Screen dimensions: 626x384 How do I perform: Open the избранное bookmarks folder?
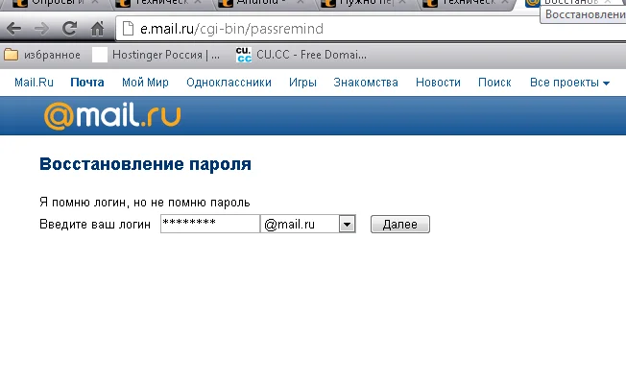click(x=42, y=55)
